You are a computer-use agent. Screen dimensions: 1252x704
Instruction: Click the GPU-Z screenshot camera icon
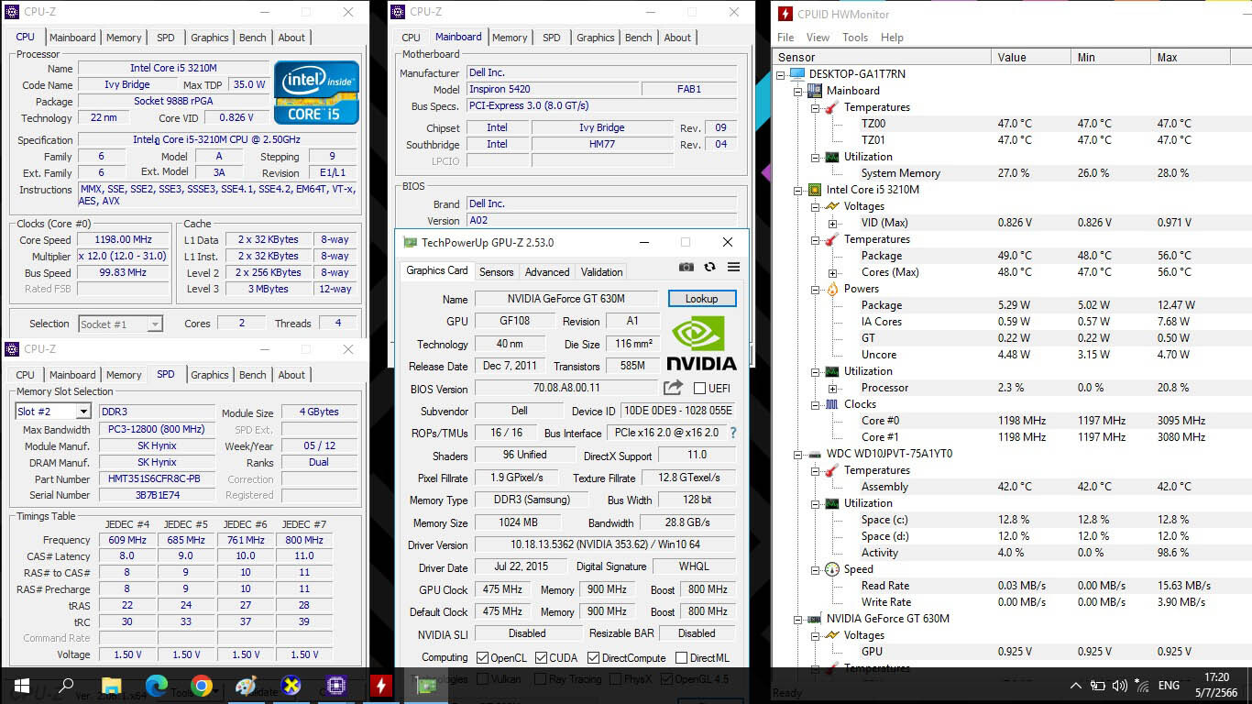click(686, 267)
